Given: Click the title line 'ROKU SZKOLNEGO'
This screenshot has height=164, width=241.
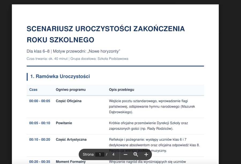Looking at the screenshot, I should click(x=61, y=40).
